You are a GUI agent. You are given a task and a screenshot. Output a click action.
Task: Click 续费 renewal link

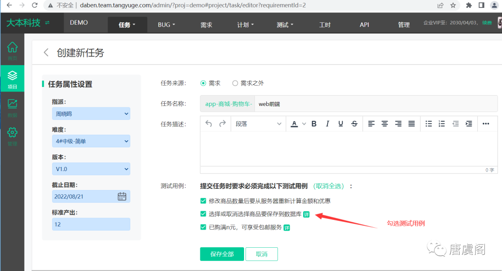487,23
